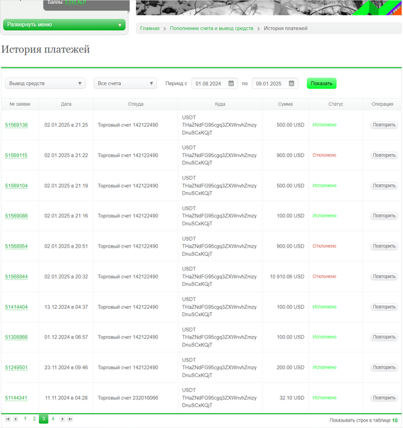Open calendar picker for start date 01.08.2024

point(231,83)
